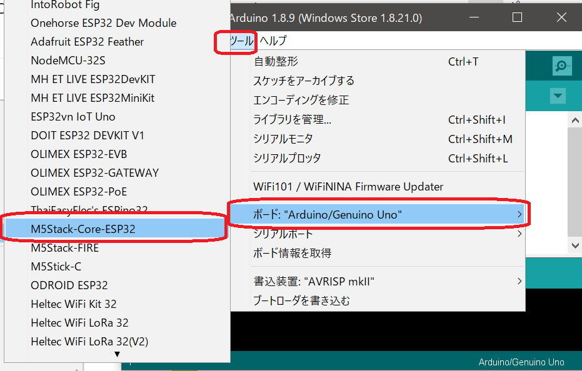Image resolution: width=582 pixels, height=371 pixels.
Task: Open the ツール menu
Action: [x=242, y=41]
